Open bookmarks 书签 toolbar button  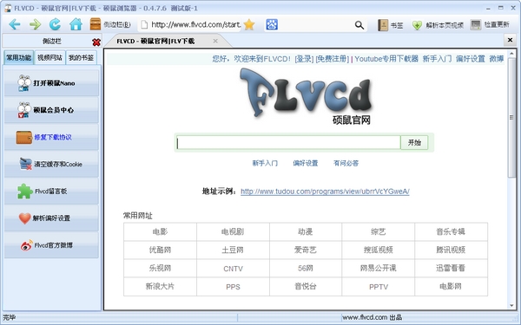tap(390, 25)
